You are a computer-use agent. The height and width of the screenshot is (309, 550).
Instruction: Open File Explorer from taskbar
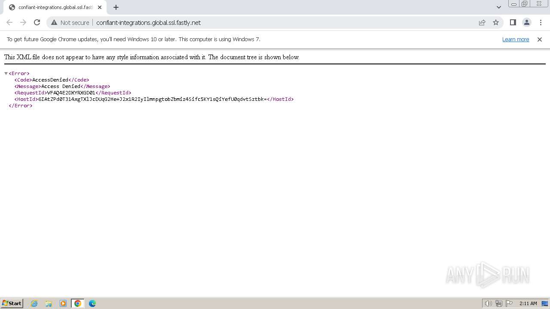[49, 303]
